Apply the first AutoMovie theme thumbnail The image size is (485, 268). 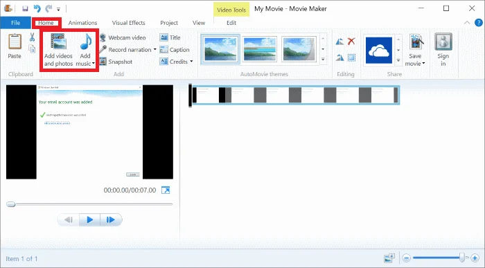coord(220,49)
